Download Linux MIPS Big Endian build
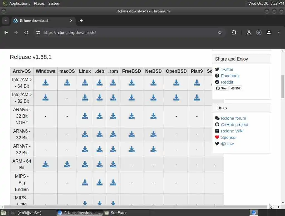The image size is (285, 216). 85,183
